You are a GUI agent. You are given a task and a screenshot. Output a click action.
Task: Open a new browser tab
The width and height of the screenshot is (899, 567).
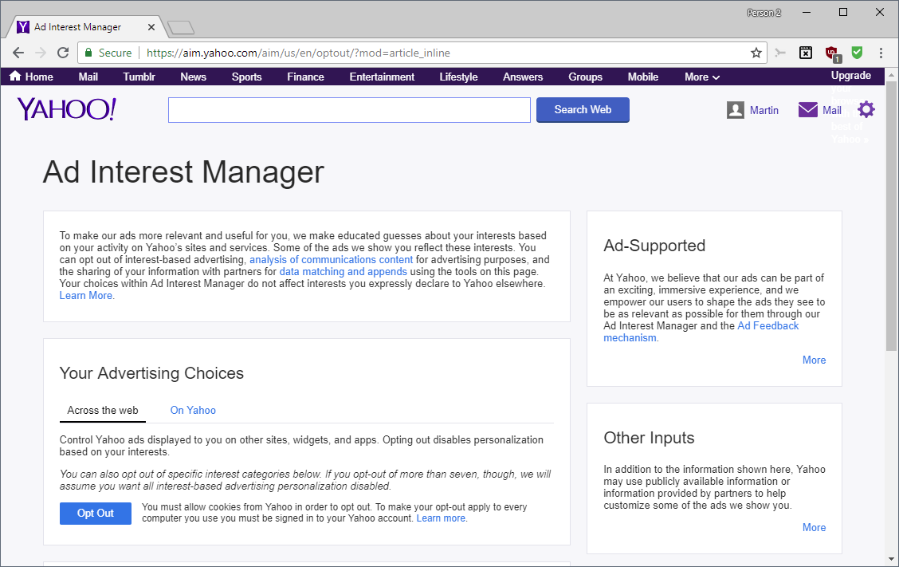point(181,27)
